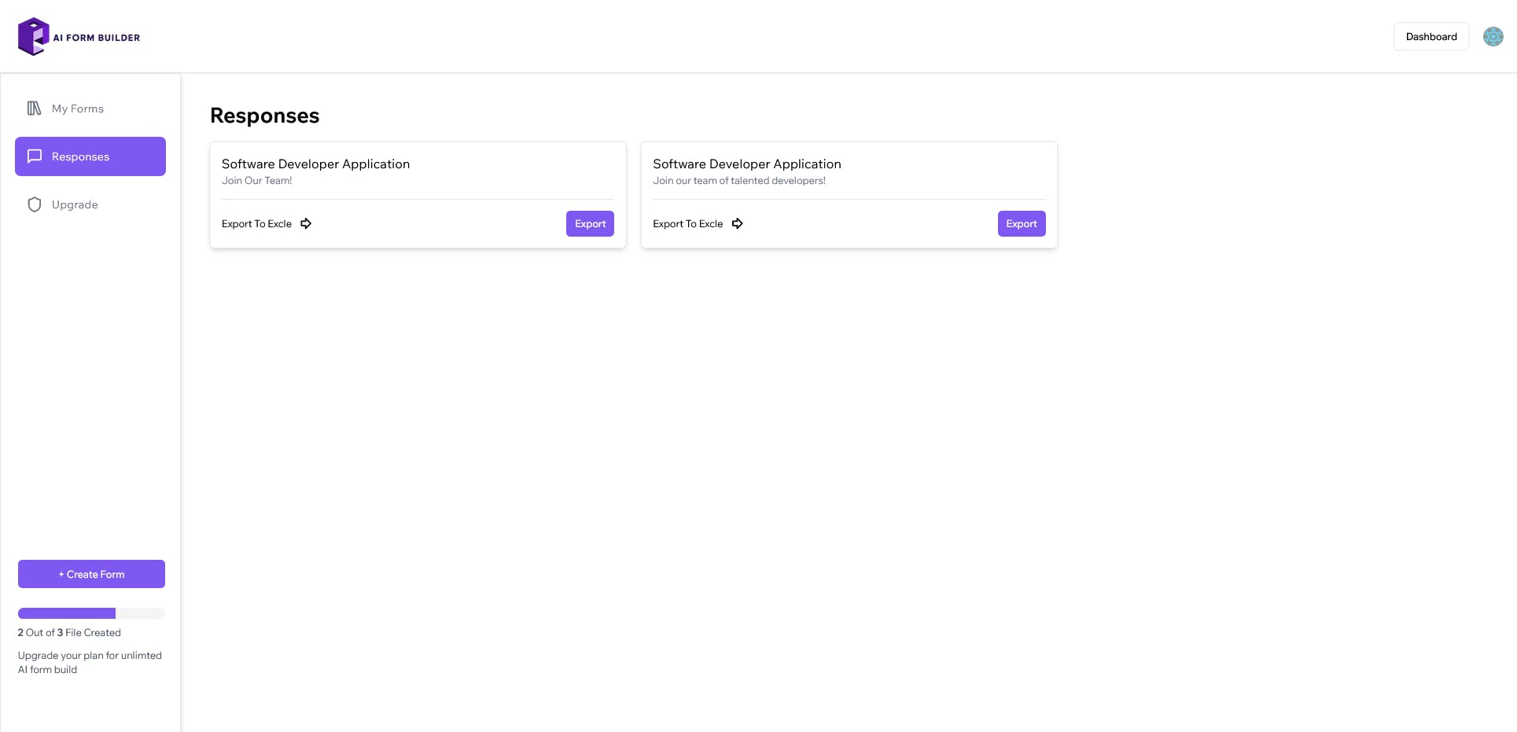Click the Upgrade shield icon
Screen dimensions: 1517x732
pos(35,204)
